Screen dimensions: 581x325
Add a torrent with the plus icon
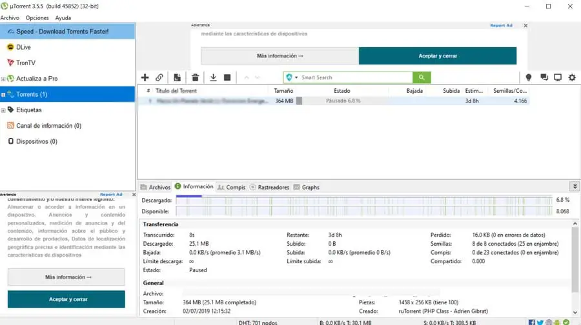pyautogui.click(x=145, y=77)
